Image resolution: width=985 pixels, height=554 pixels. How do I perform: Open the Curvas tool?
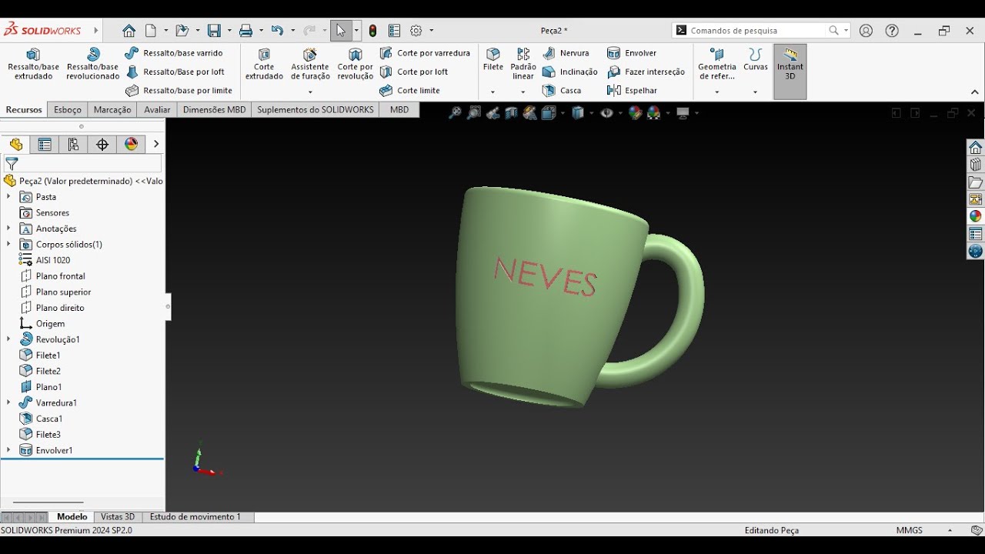756,60
